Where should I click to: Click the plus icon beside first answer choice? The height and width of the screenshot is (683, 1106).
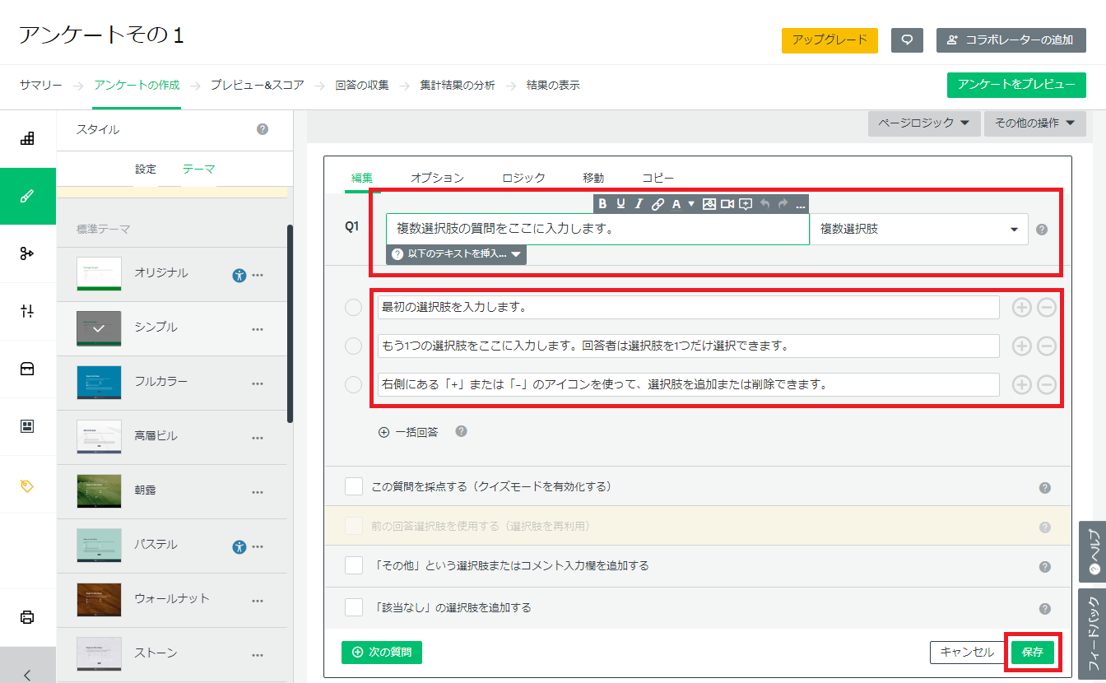pos(1021,307)
